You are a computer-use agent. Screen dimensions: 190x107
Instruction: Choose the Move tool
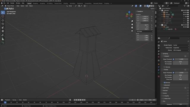click(3, 20)
